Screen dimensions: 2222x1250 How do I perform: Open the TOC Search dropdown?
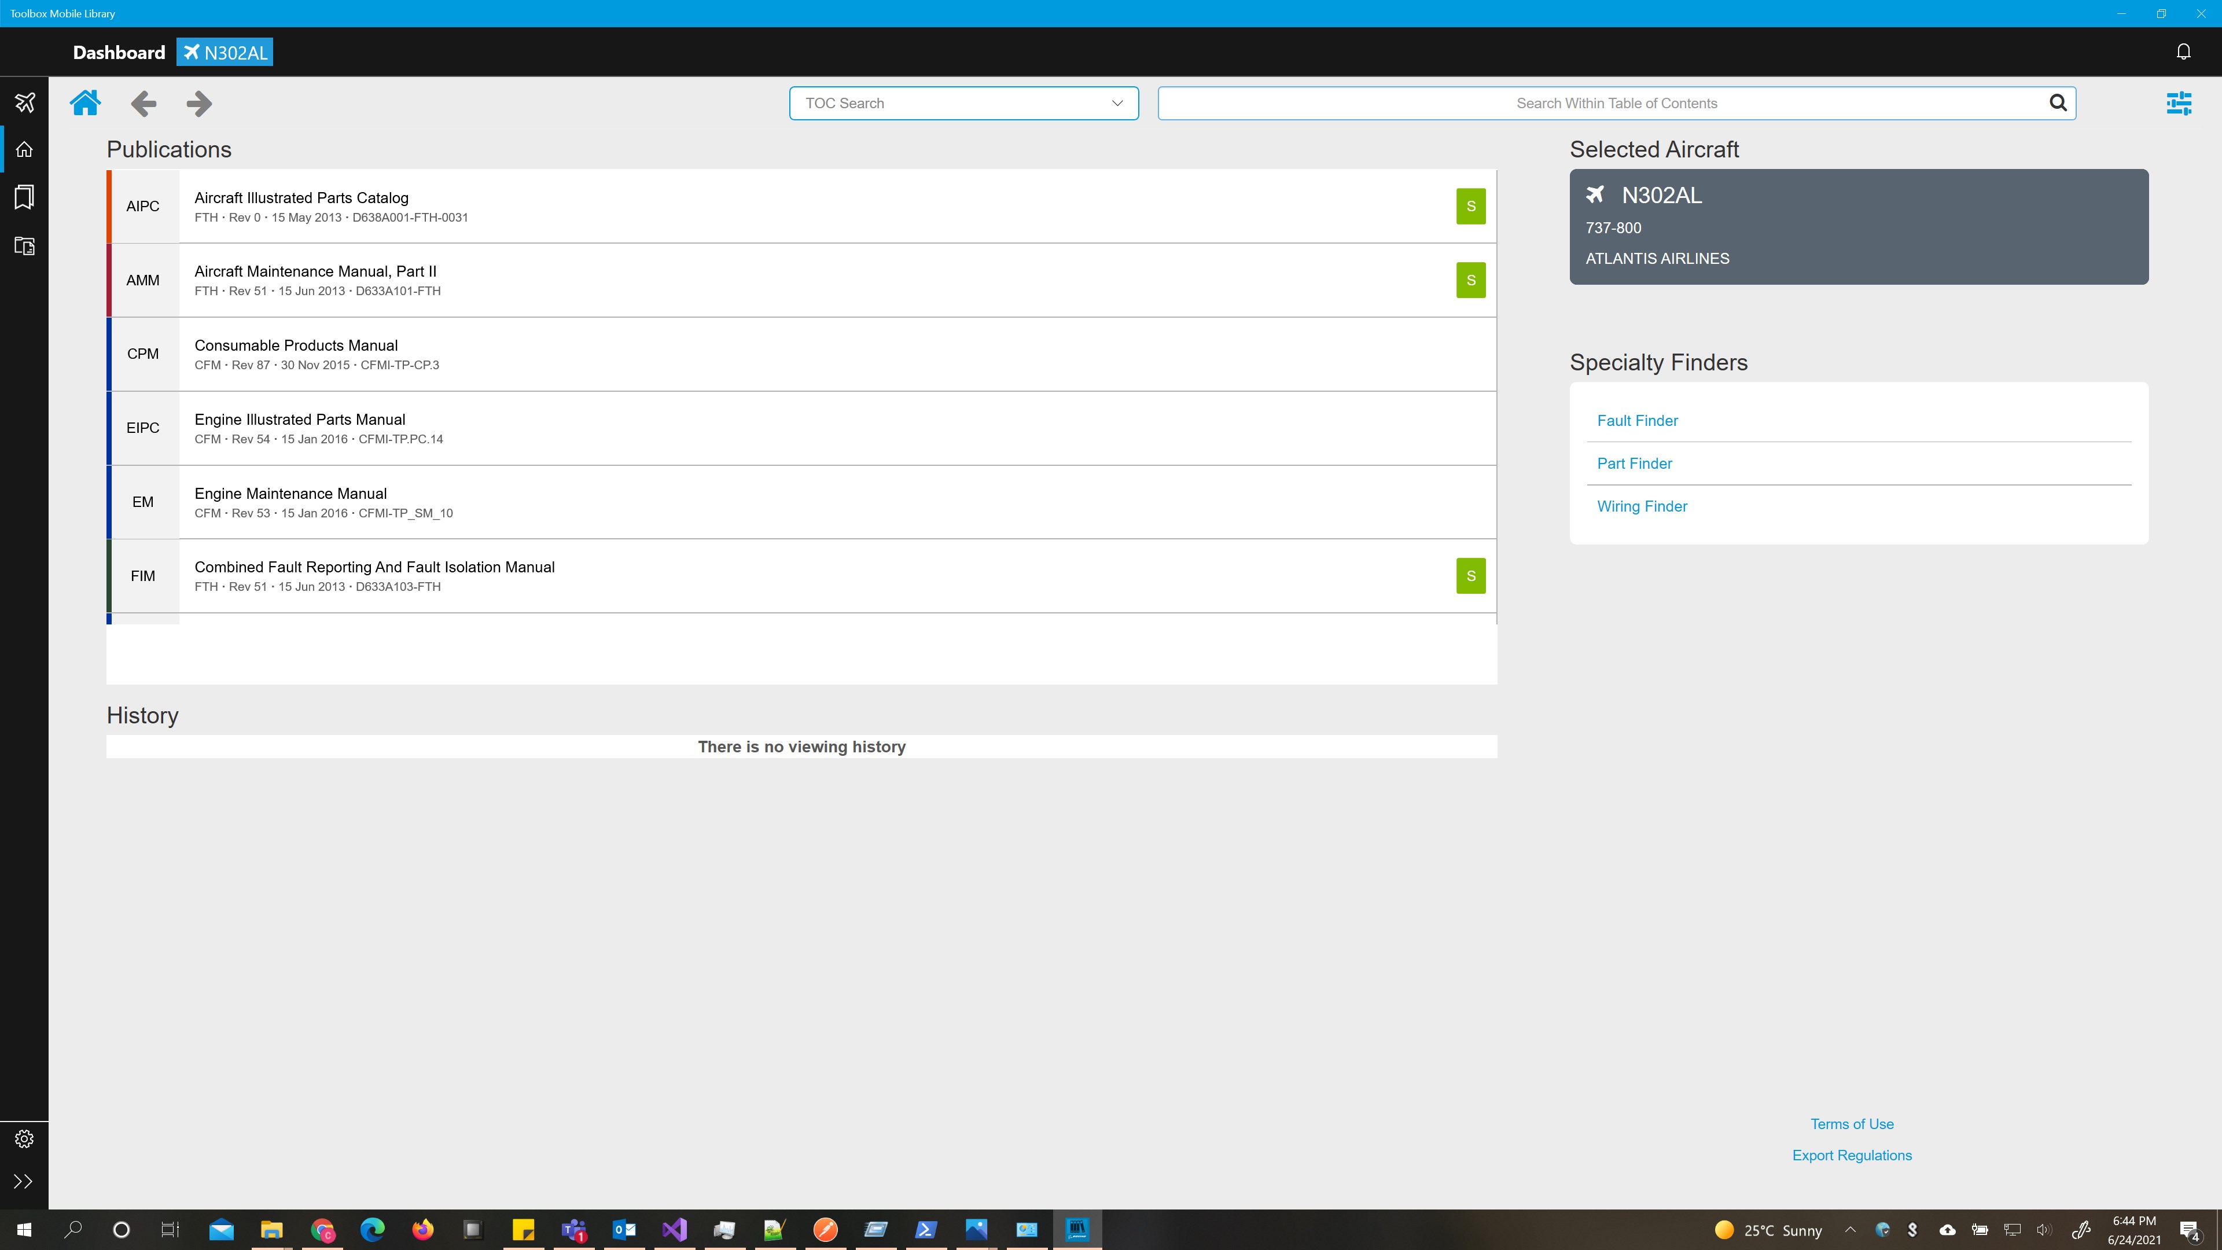963,104
